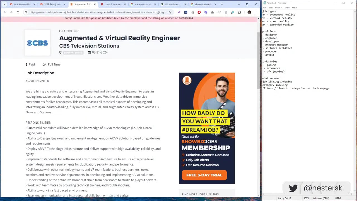The image size is (357, 201).
Task: Switch to the 'jobs: Keyword' tab
Action: (22, 4)
